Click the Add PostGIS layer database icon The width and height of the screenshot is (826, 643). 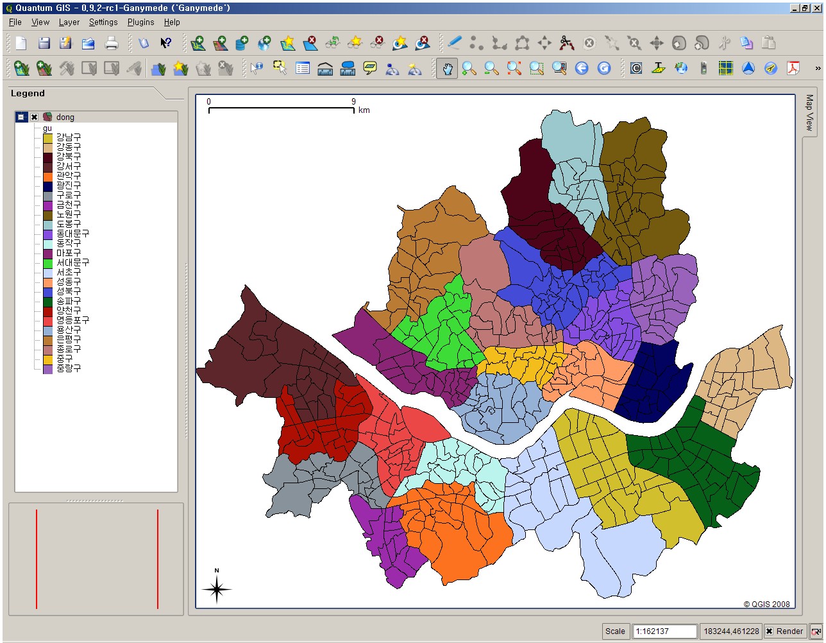point(242,43)
